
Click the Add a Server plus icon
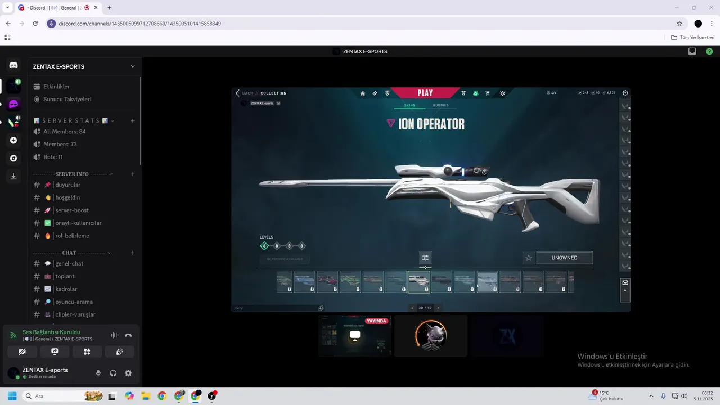tap(13, 140)
